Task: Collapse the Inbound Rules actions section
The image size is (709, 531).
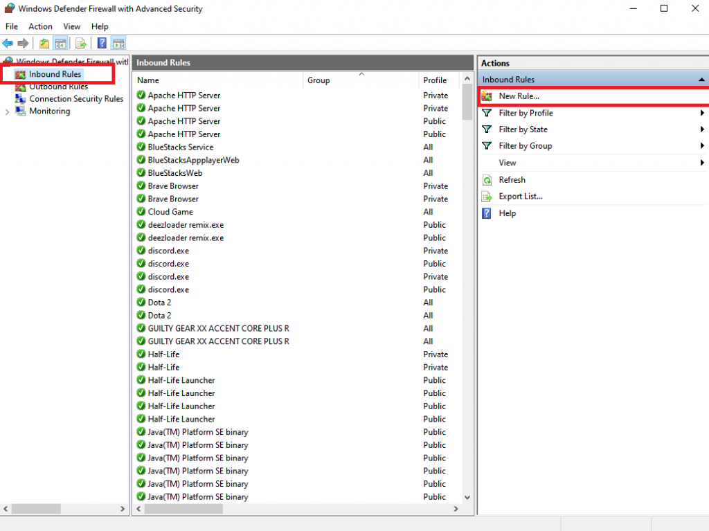Action: [701, 80]
